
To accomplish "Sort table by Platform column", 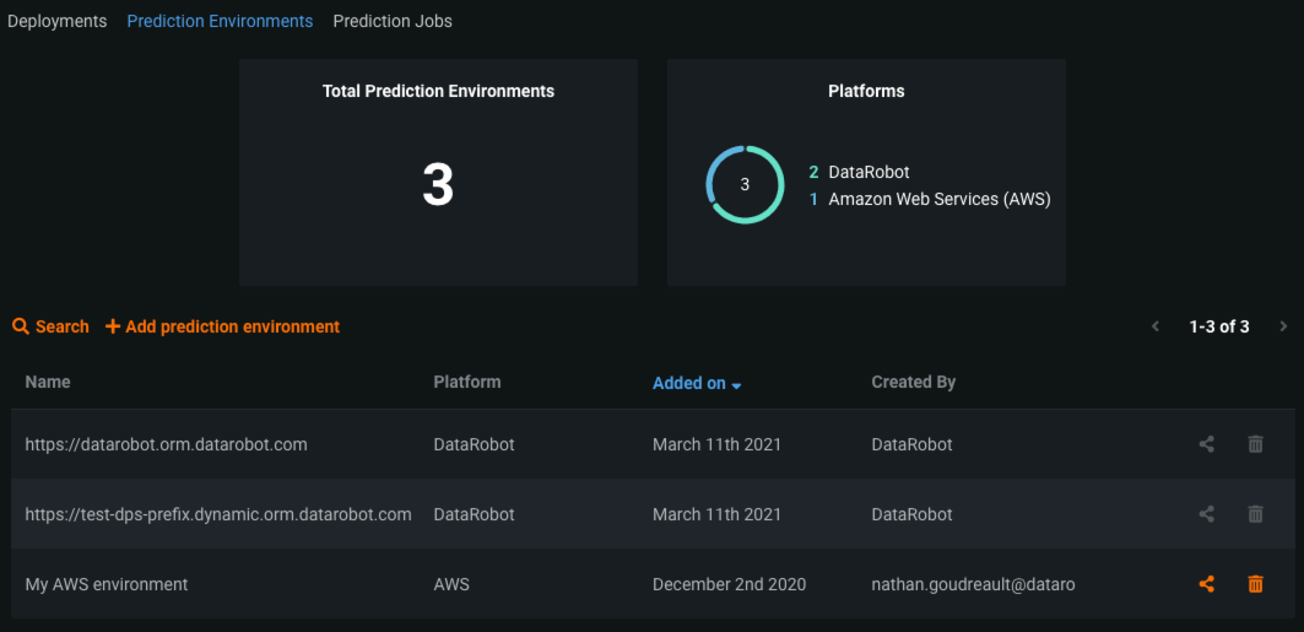I will click(x=467, y=382).
